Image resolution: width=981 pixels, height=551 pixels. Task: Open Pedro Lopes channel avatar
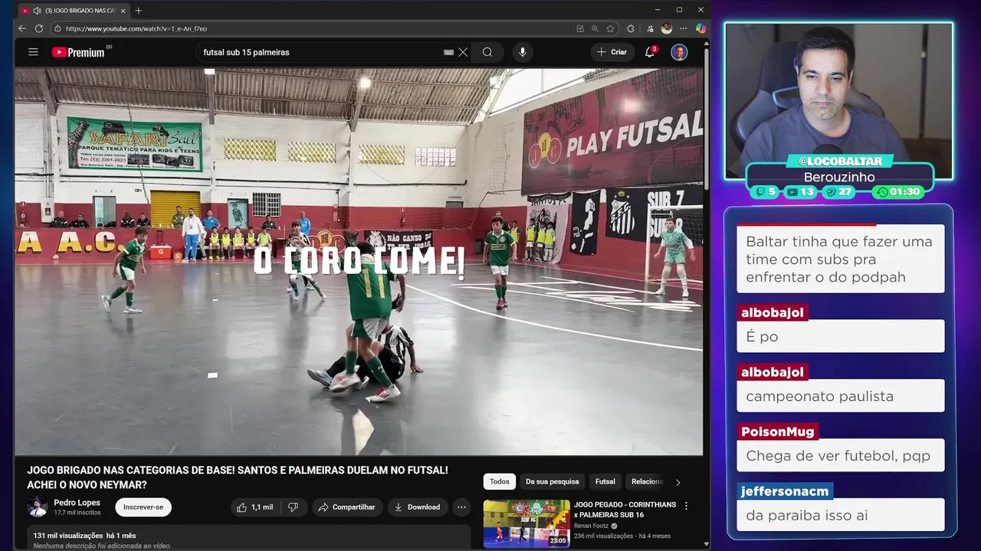[x=38, y=507]
